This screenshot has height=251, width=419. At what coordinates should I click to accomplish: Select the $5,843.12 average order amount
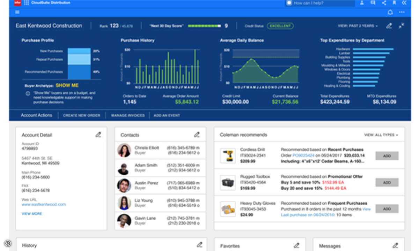click(x=187, y=102)
